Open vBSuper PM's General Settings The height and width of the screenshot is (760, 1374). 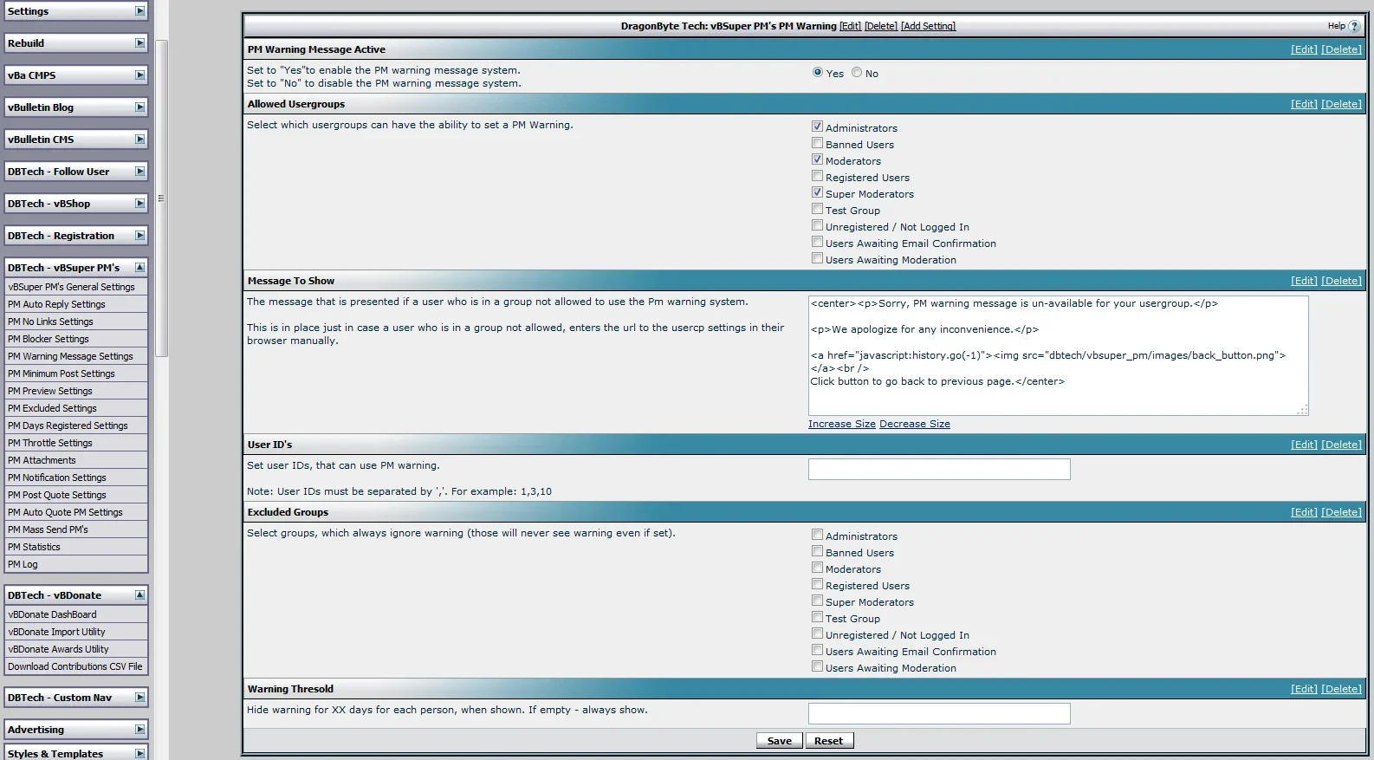point(72,287)
